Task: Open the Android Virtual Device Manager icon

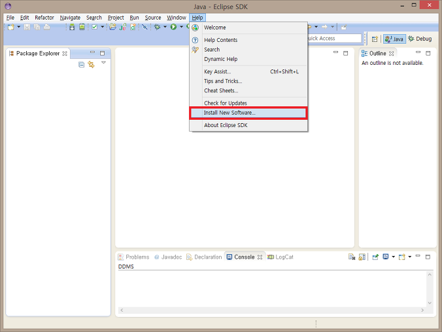Action: (82, 27)
